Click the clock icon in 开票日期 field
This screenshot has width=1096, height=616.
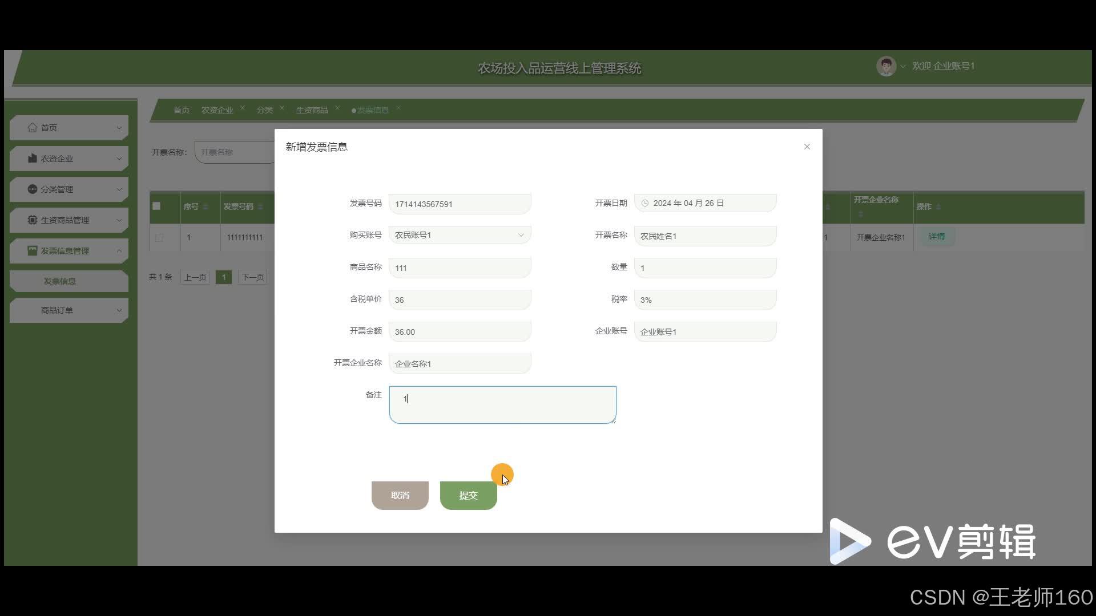click(x=645, y=203)
